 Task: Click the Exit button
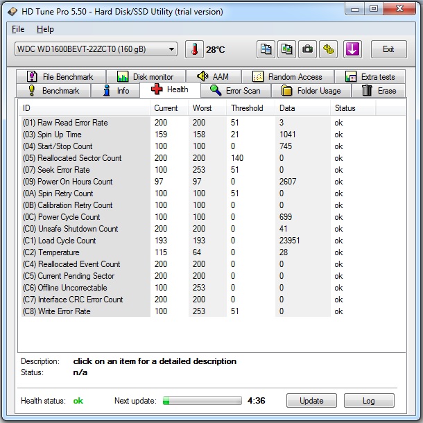pyautogui.click(x=388, y=49)
